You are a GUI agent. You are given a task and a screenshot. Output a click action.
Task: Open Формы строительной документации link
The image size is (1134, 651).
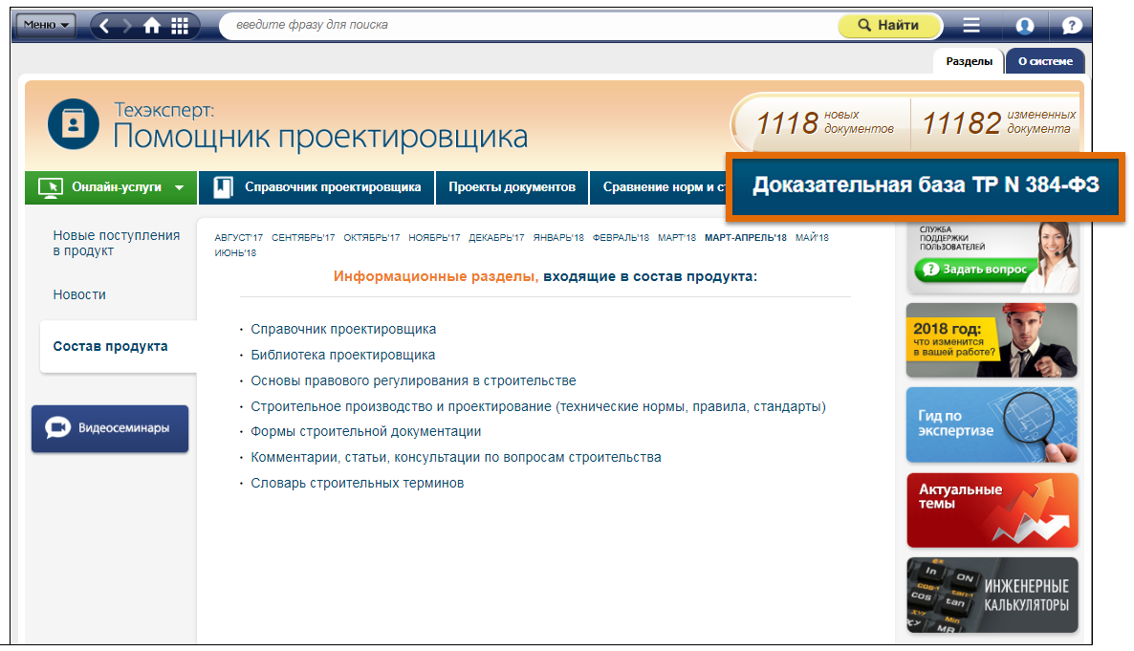[365, 431]
